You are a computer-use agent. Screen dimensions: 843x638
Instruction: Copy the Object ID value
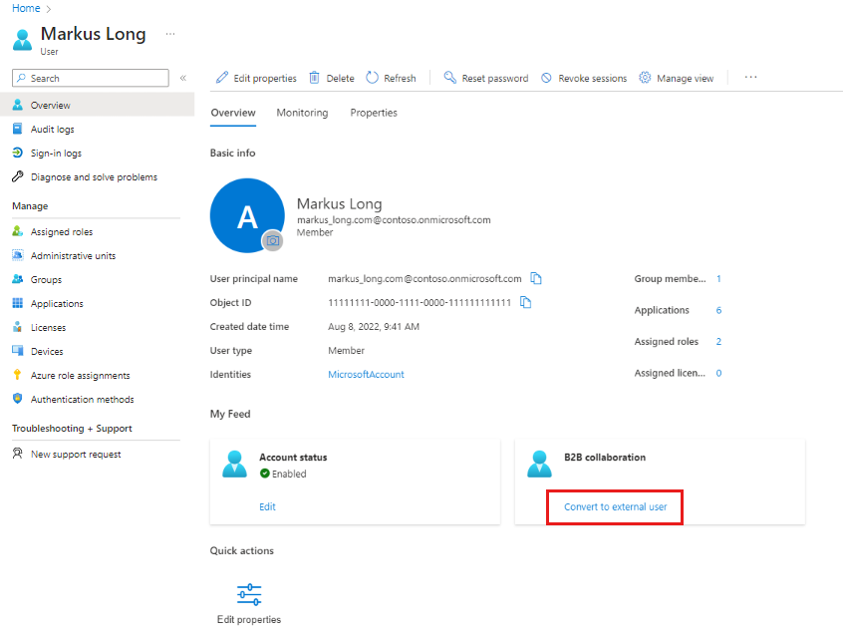coord(526,302)
